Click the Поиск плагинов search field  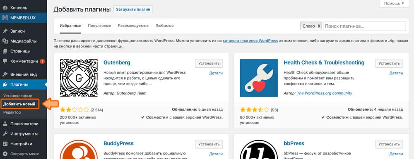pos(364,26)
